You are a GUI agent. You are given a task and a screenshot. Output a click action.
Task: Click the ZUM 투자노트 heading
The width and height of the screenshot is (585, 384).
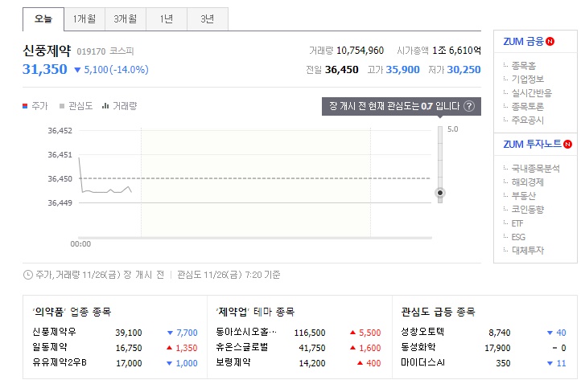click(x=533, y=144)
